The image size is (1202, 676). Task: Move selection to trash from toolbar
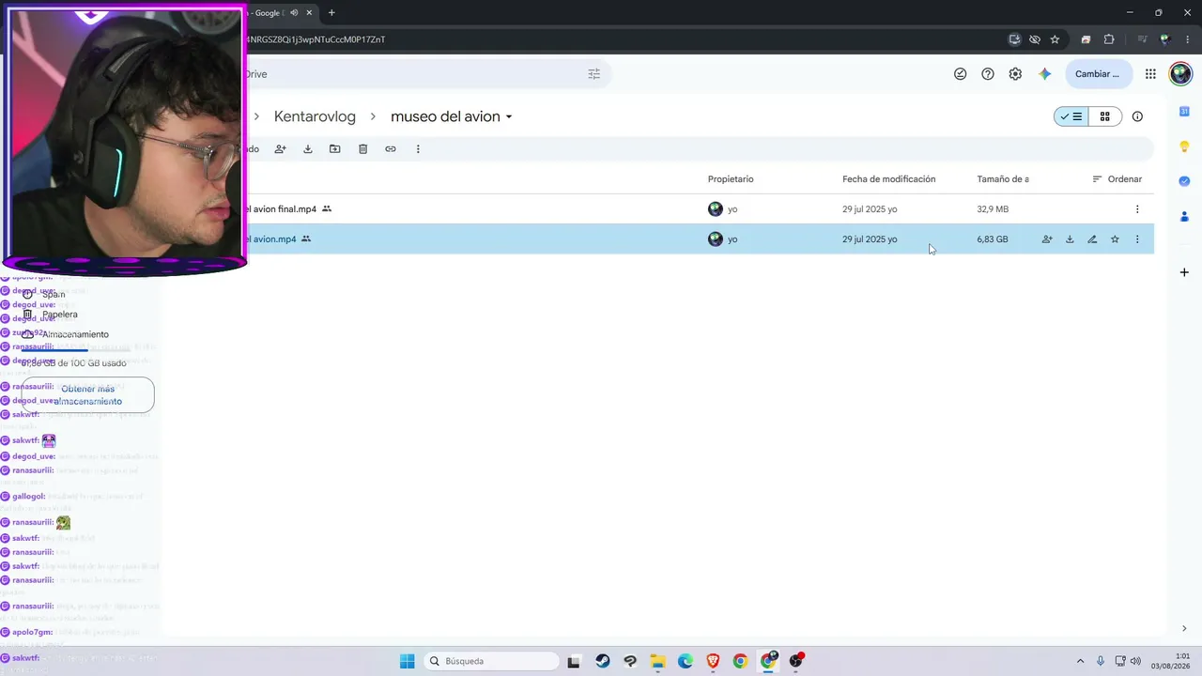click(362, 148)
